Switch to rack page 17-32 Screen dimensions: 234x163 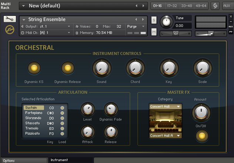(x=172, y=6)
